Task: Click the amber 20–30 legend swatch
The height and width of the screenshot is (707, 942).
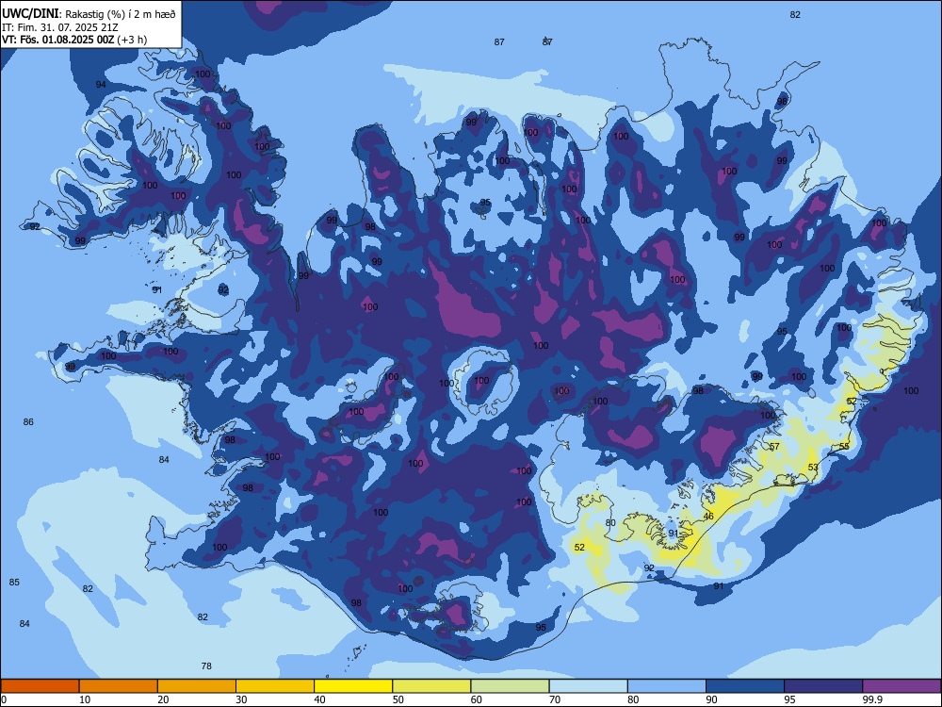Action: (x=197, y=686)
